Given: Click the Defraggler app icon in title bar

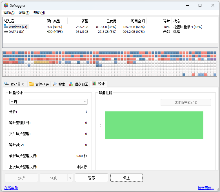Looking at the screenshot, I should point(6,5).
